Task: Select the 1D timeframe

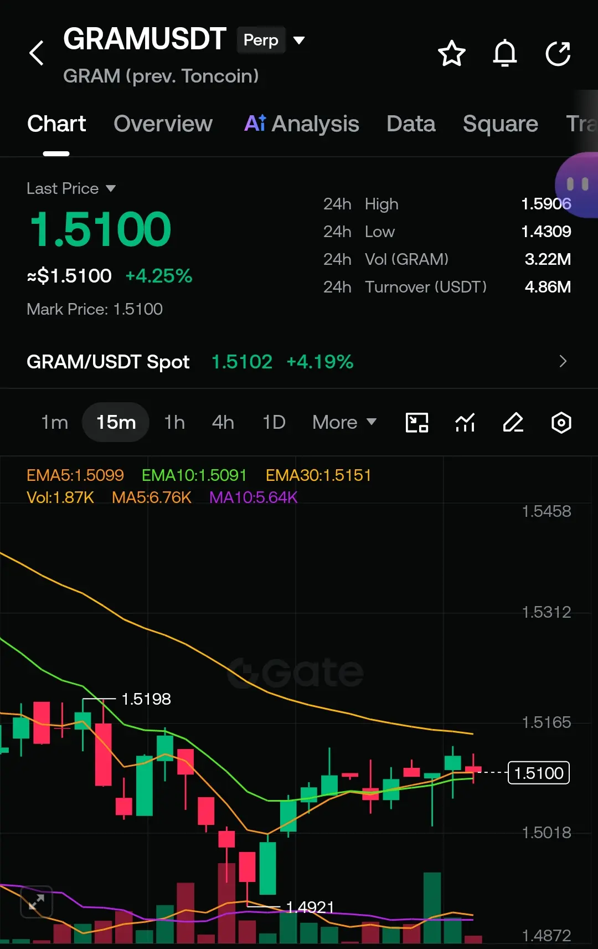Action: (274, 422)
